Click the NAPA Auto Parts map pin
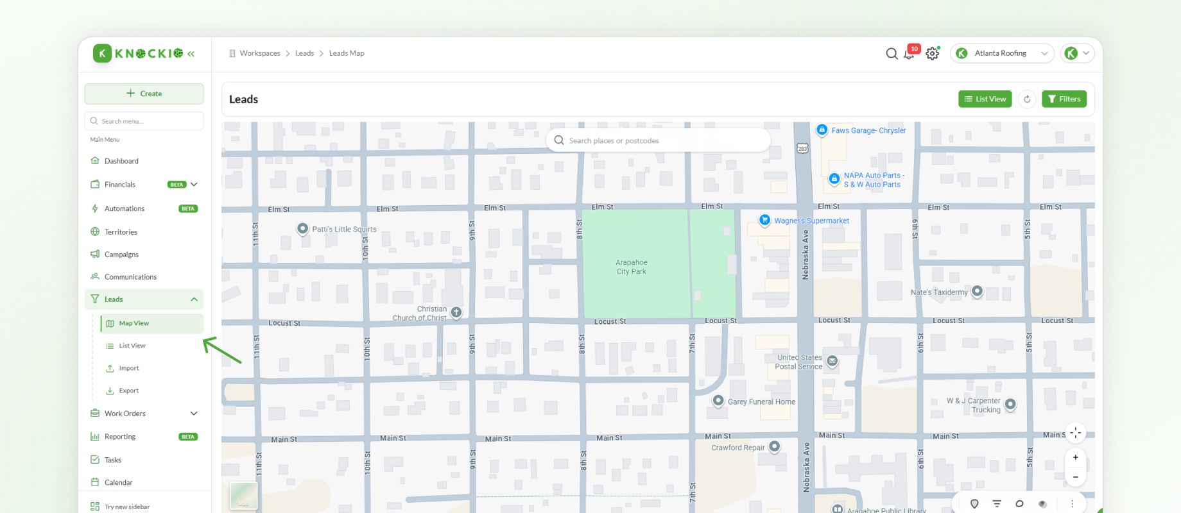Screen dimensions: 1181x513 click(834, 179)
